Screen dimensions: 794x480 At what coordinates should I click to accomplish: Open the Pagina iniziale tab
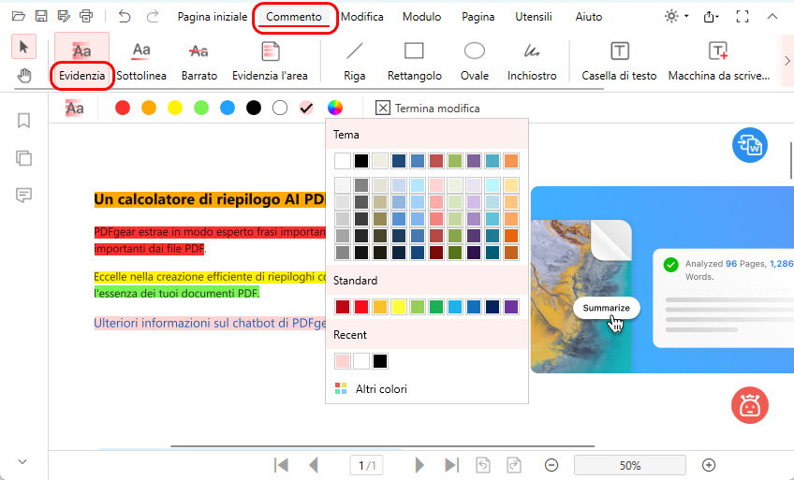pyautogui.click(x=213, y=17)
